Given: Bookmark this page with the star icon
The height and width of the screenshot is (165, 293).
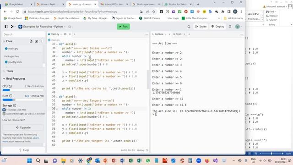Looking at the screenshot, I should point(154,11).
